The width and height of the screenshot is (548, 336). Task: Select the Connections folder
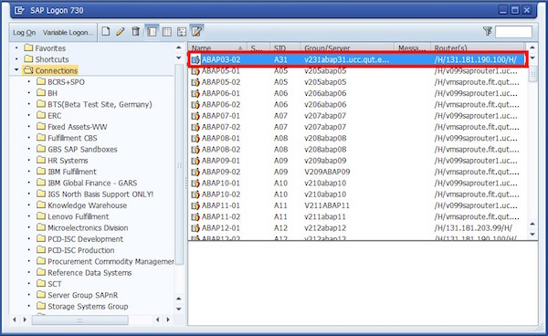pos(50,70)
